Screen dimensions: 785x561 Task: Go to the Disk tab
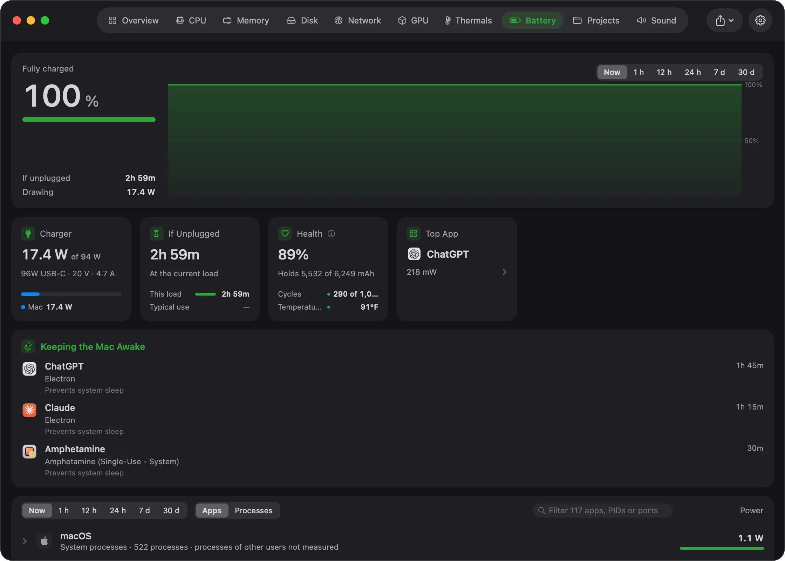tap(302, 20)
